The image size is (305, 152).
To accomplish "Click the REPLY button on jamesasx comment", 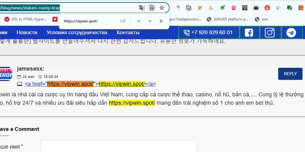I will tap(290, 74).
